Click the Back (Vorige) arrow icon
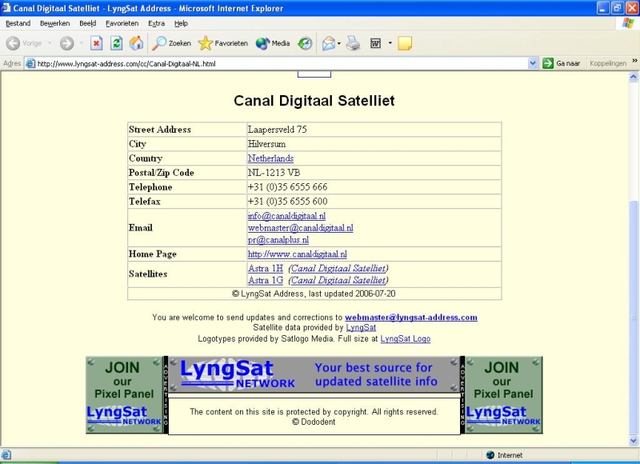The height and width of the screenshot is (464, 640). tap(13, 43)
